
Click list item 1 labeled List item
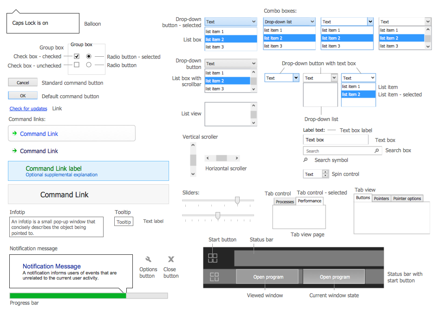(359, 86)
